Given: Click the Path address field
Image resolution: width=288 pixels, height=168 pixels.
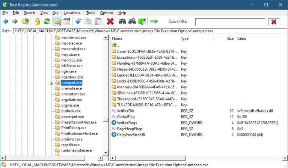Looking at the screenshot, I should (x=149, y=31).
